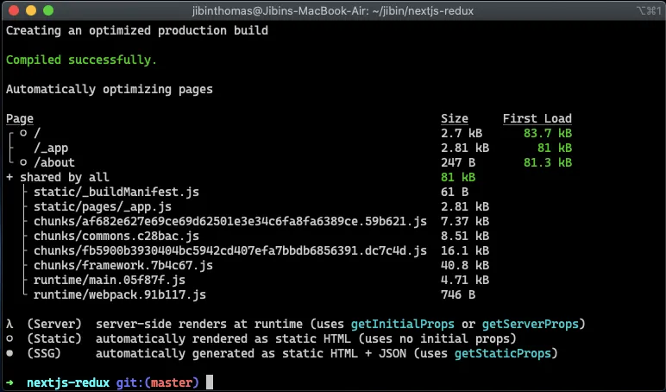This screenshot has height=392, width=666.
Task: Click 'runtime/main.05f87f.js' file entry
Action: click(x=110, y=280)
